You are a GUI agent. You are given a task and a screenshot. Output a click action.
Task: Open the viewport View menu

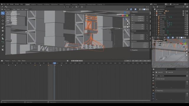[x=14, y=9]
